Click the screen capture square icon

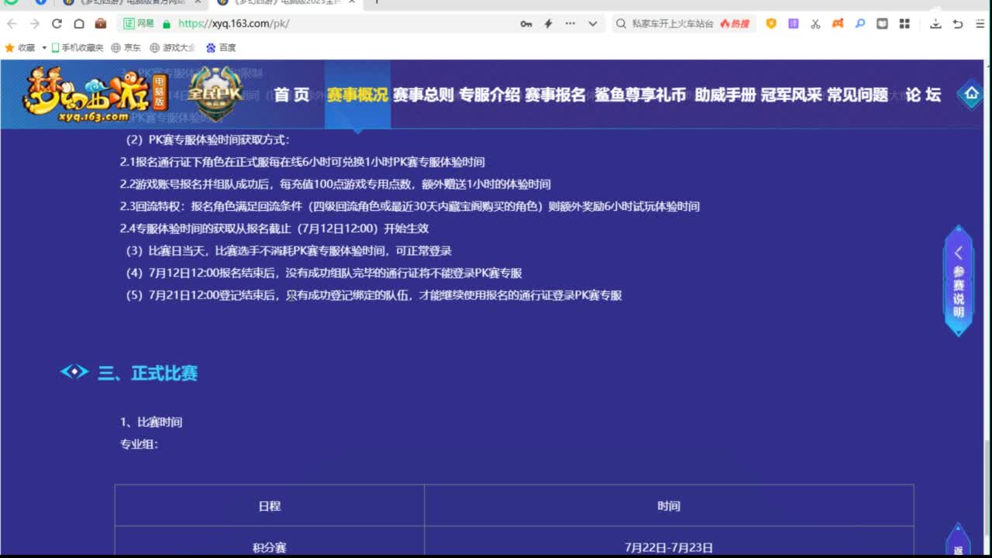click(x=882, y=24)
